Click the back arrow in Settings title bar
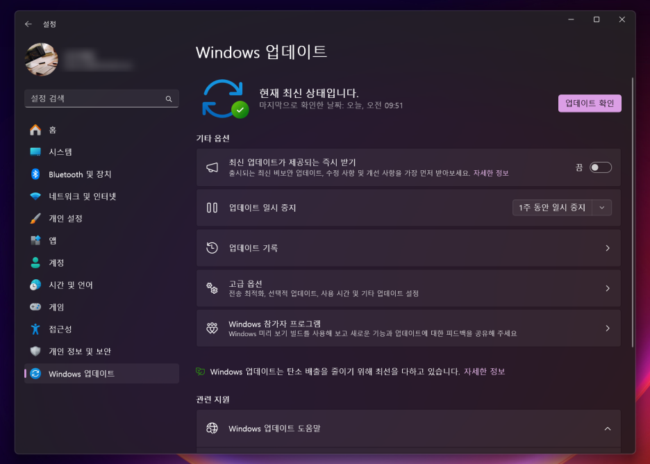This screenshot has height=464, width=650. click(x=28, y=24)
